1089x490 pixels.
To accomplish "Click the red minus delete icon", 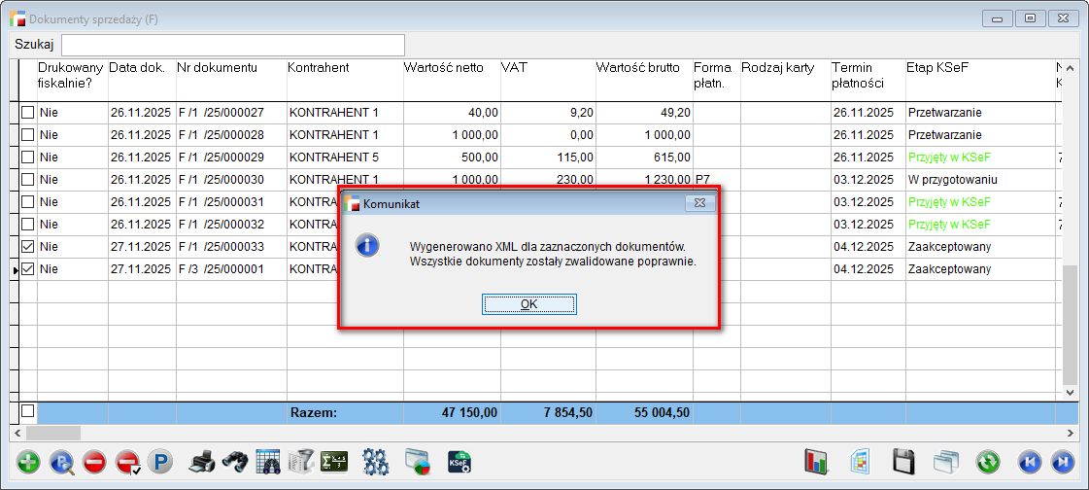I will [94, 462].
